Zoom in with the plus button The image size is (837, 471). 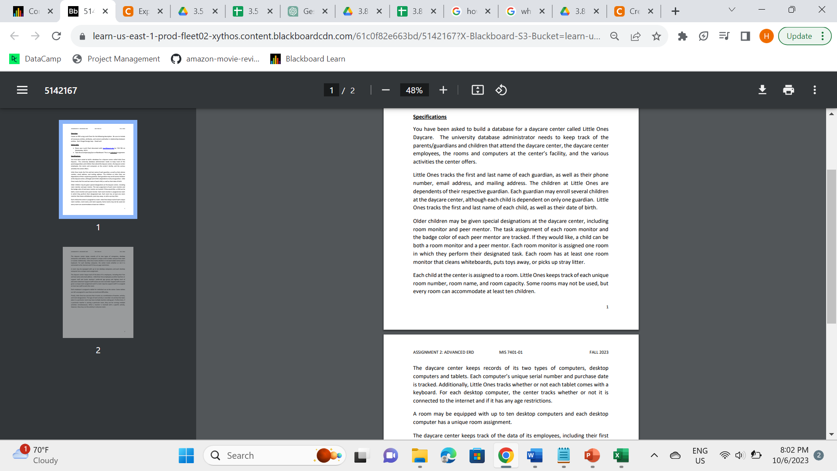[443, 90]
